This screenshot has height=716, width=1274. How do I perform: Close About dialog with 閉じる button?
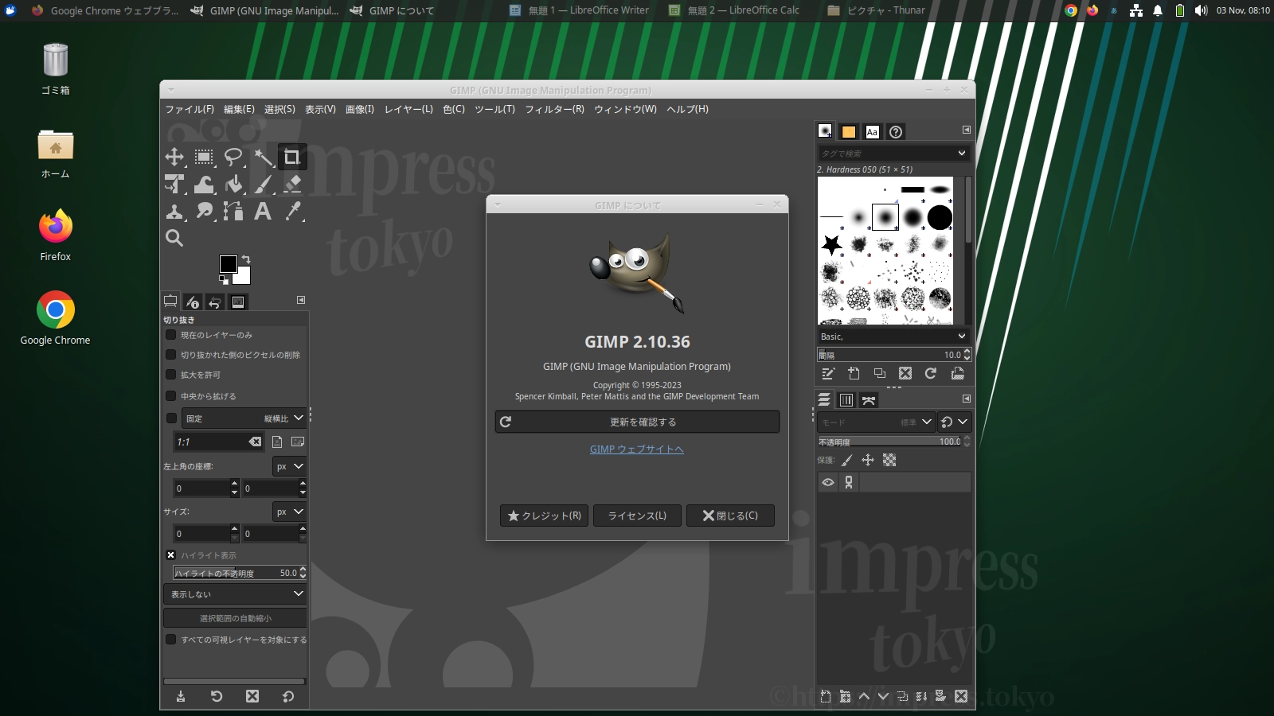[x=730, y=516]
